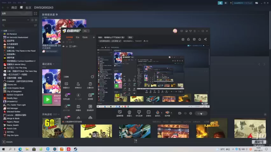Open streaming settings gear icon
This screenshot has height=152, width=271.
[191, 113]
